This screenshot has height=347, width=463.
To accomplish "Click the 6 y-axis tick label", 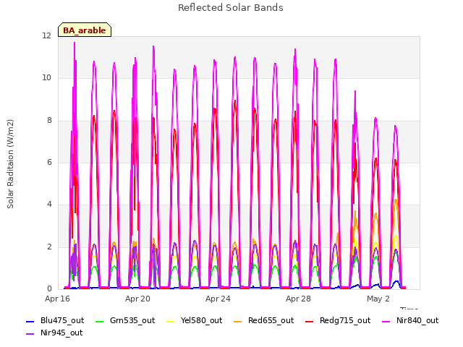I will 49,162.
